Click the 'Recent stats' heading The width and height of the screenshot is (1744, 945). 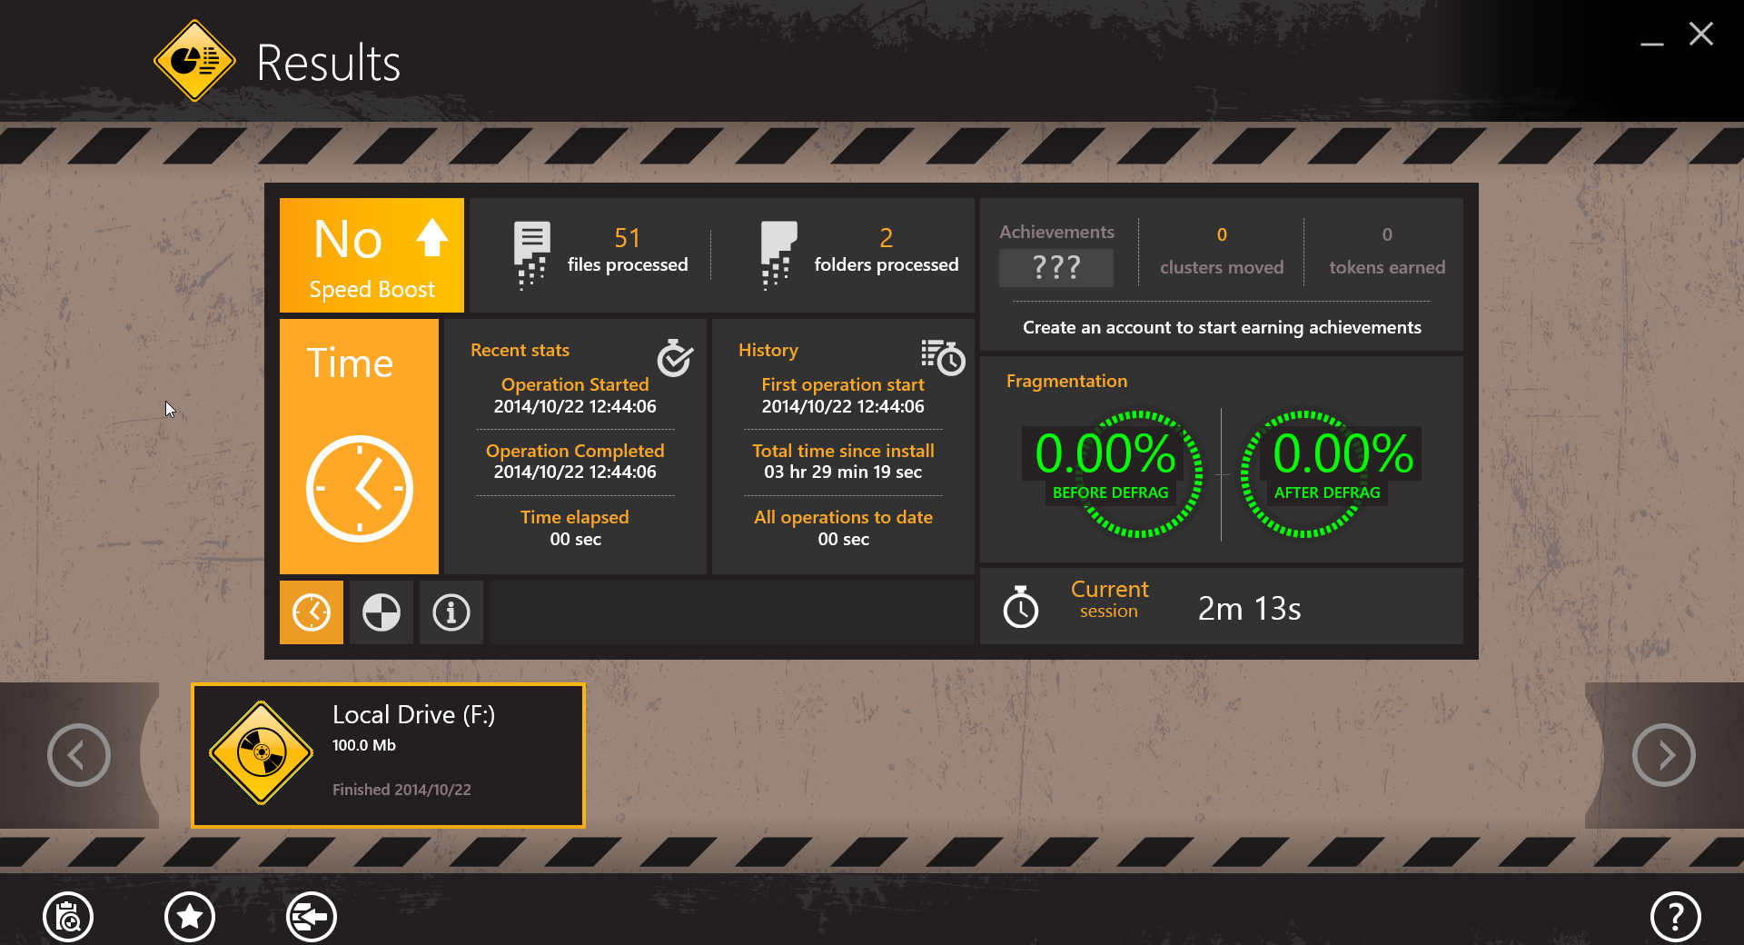tap(520, 350)
